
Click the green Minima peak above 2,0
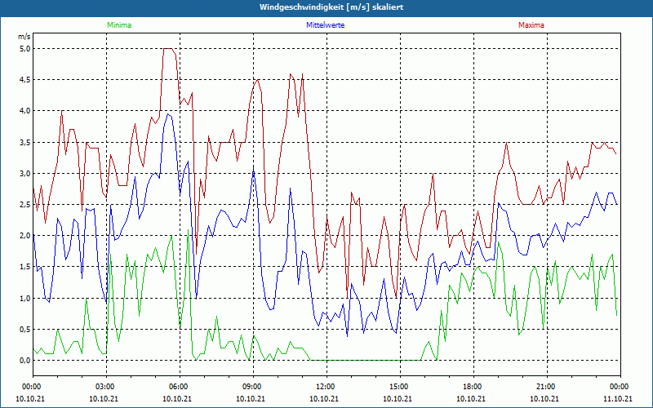(x=189, y=230)
